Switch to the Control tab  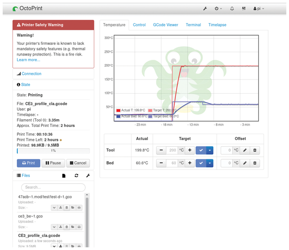tap(139, 25)
